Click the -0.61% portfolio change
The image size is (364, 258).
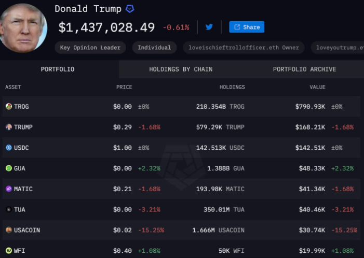pos(176,27)
